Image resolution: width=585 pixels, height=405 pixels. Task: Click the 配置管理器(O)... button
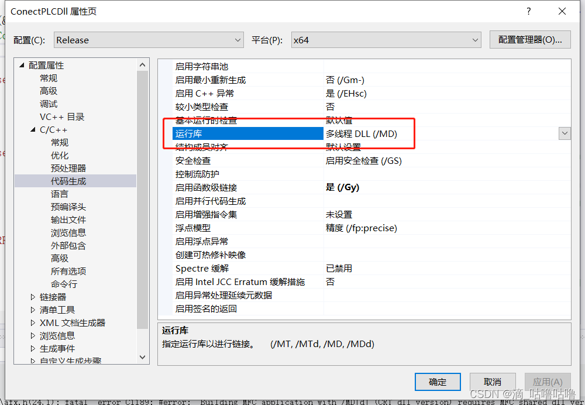(x=530, y=40)
